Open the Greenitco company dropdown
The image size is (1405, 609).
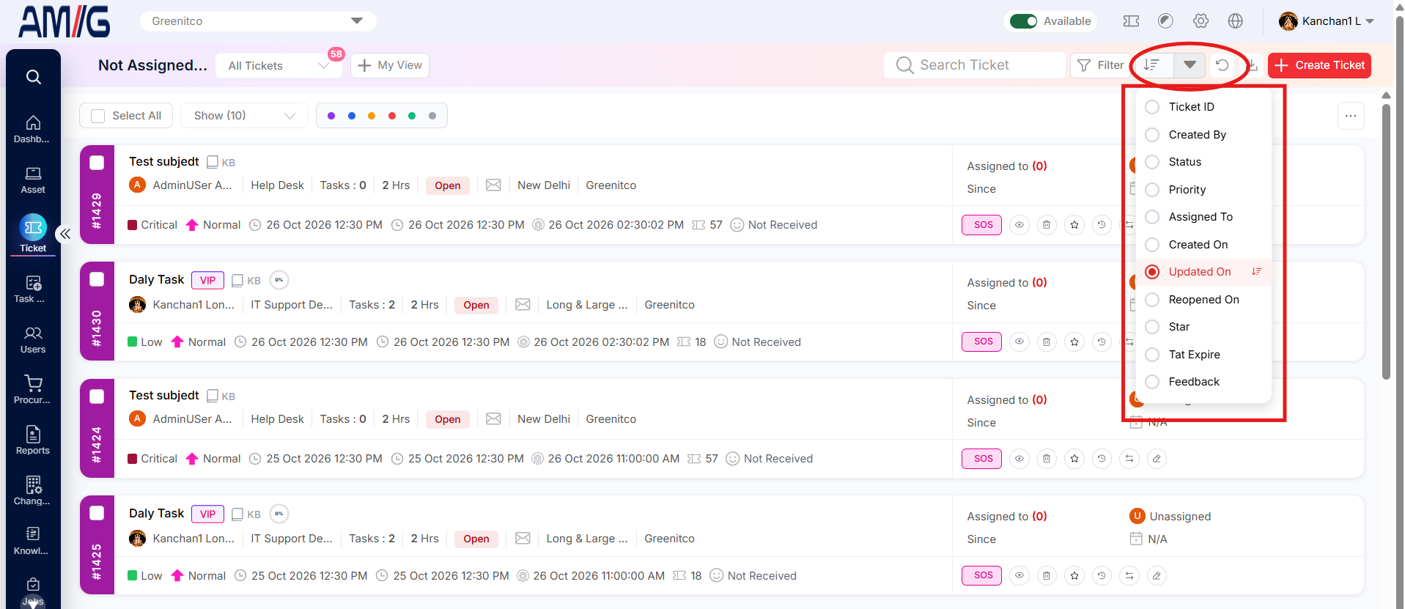tap(258, 21)
